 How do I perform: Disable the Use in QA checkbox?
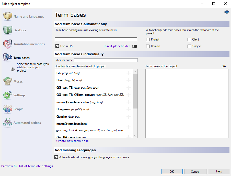pyautogui.click(x=57, y=46)
